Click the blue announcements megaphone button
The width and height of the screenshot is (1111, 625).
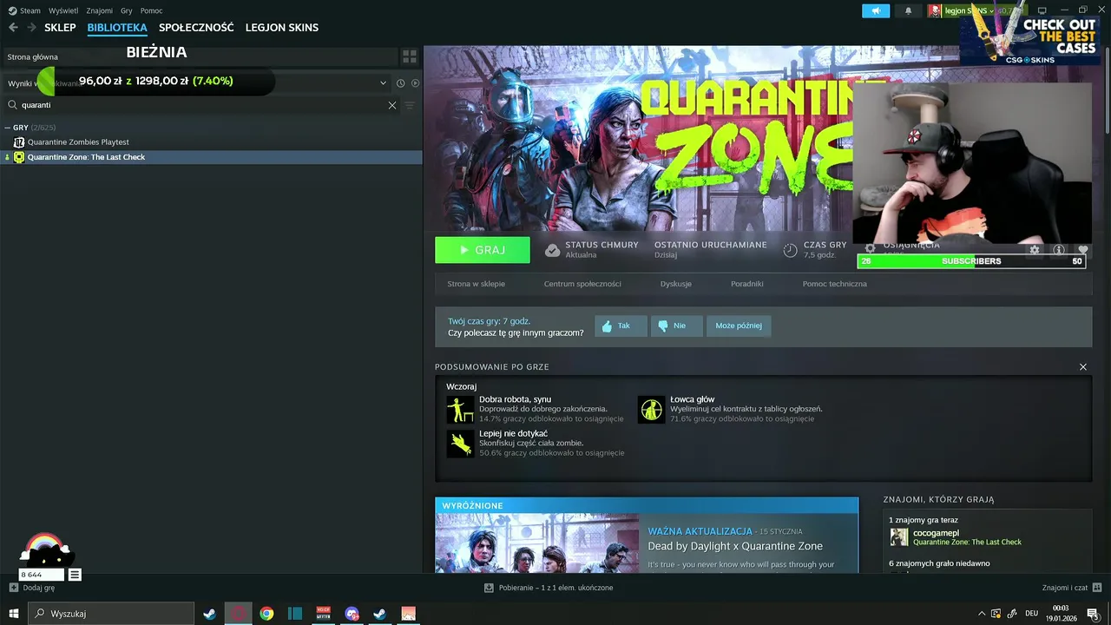pos(876,10)
